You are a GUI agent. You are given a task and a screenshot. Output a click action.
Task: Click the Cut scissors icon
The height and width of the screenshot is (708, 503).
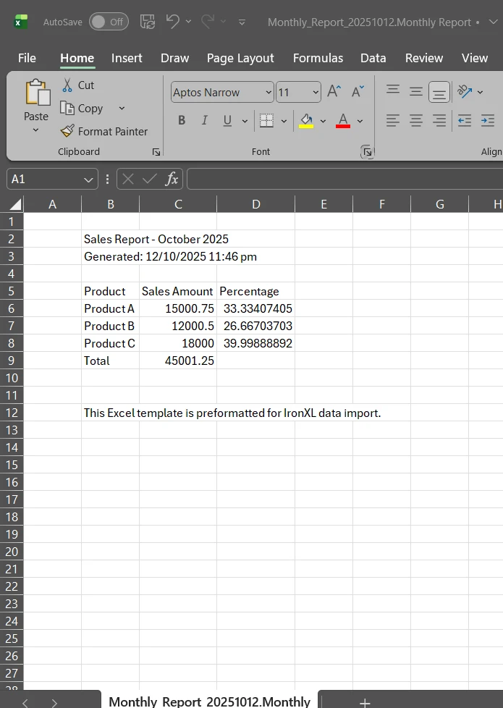67,85
